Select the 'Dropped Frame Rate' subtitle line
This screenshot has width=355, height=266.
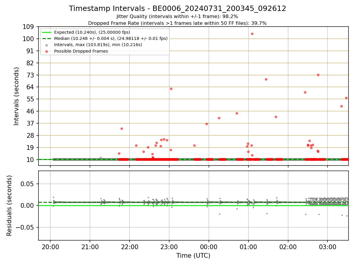pyautogui.click(x=177, y=23)
